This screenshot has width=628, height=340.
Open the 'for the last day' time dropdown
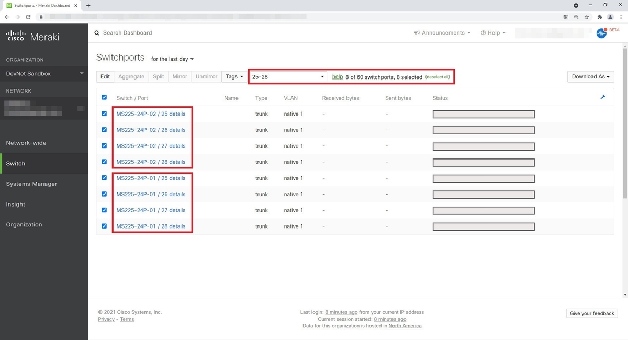(x=172, y=59)
